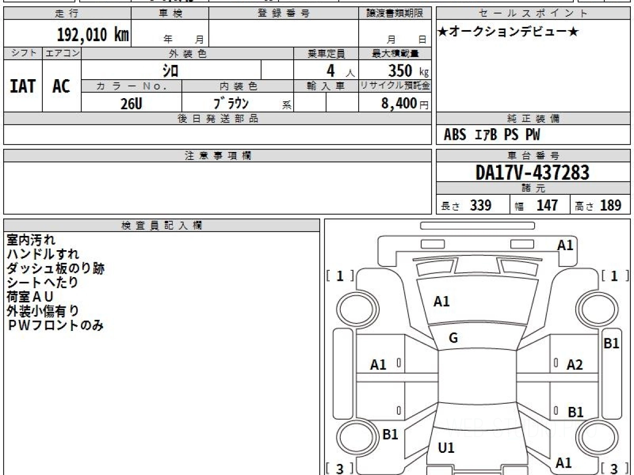Click the ★オークションデビュー★ sales point text
The image size is (634, 475).
point(508,32)
